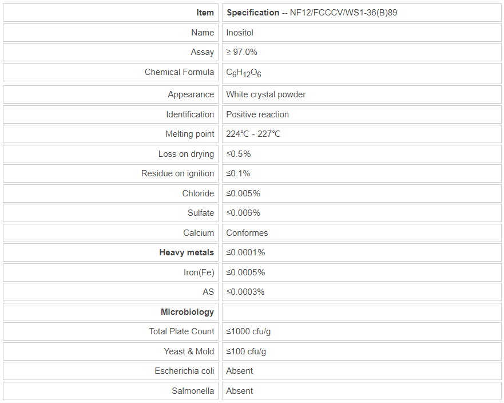Viewport: 504px width, 403px height.
Task: Click the ≥ 97.0% assay value
Action: pyautogui.click(x=242, y=52)
